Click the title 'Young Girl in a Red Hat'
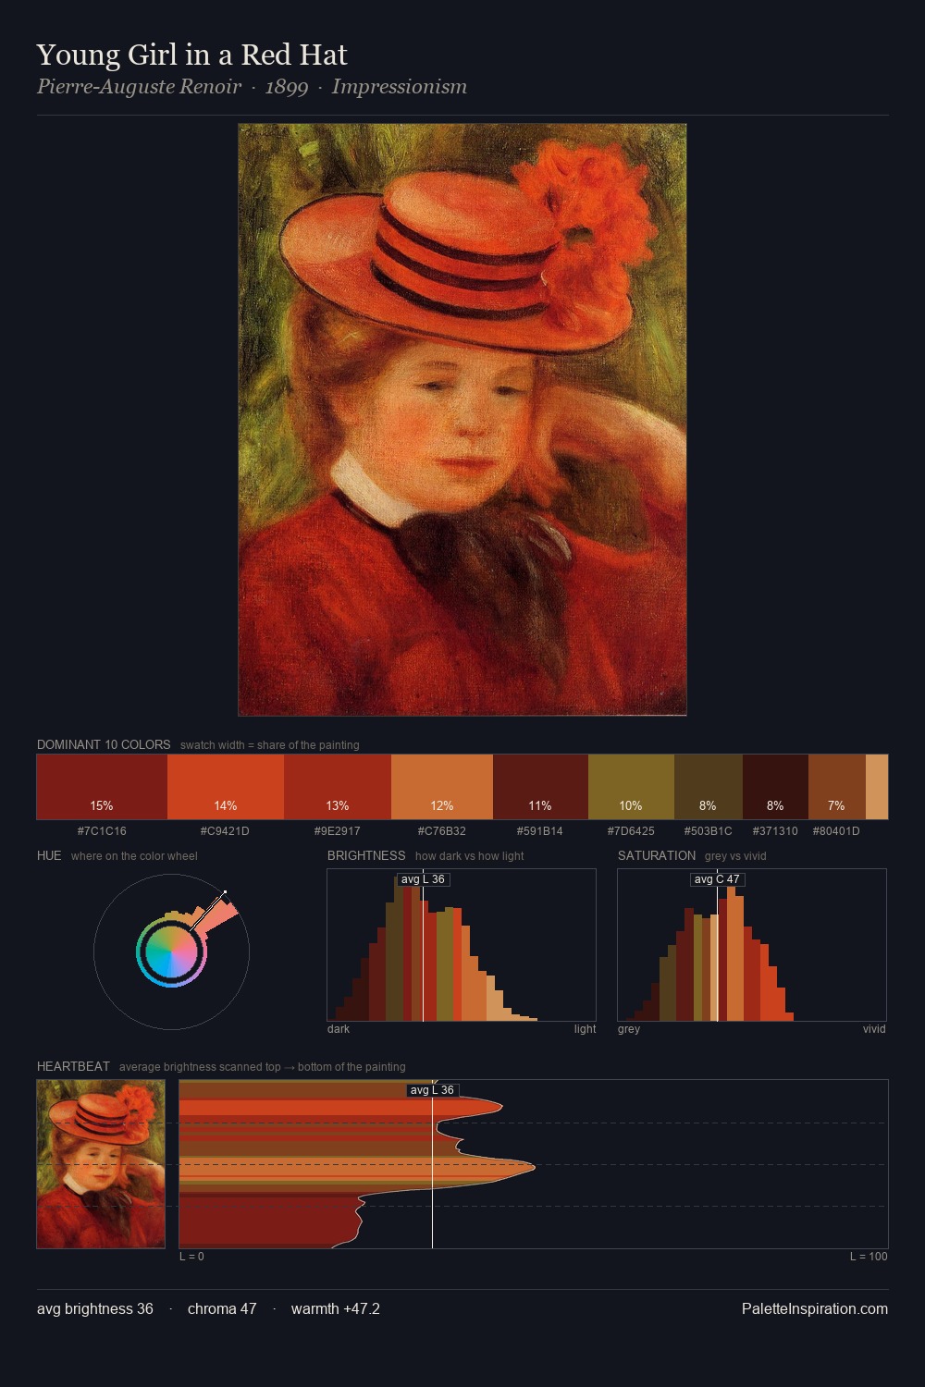925x1387 pixels. point(192,55)
